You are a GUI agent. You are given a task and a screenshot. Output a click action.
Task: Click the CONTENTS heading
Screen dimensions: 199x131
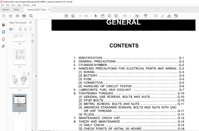(x=124, y=46)
